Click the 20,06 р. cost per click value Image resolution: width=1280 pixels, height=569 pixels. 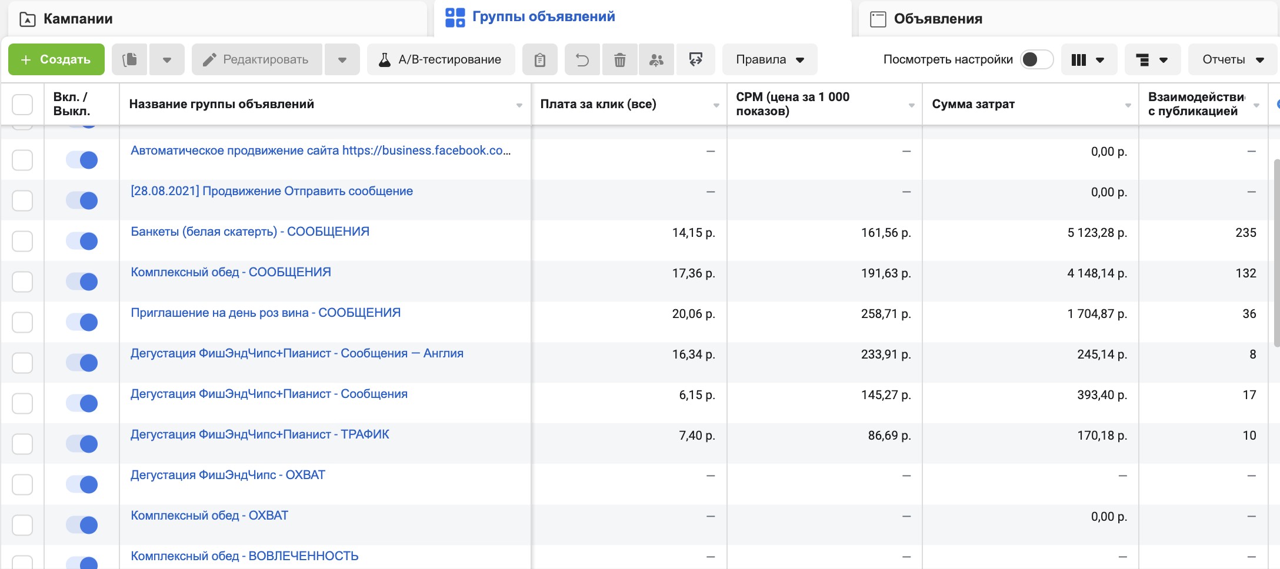(694, 314)
